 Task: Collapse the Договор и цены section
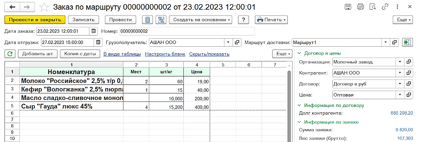click(299, 53)
